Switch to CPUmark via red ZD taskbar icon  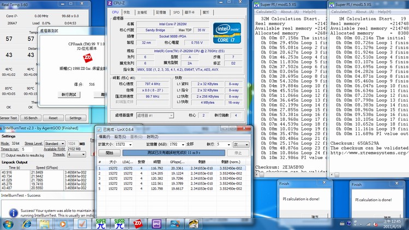tap(138, 224)
